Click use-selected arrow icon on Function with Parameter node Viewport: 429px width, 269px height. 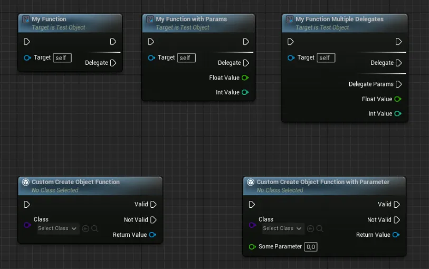310,228
